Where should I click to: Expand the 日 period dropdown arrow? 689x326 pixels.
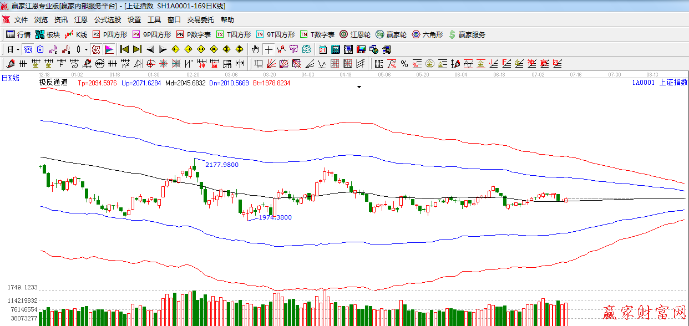point(17,49)
